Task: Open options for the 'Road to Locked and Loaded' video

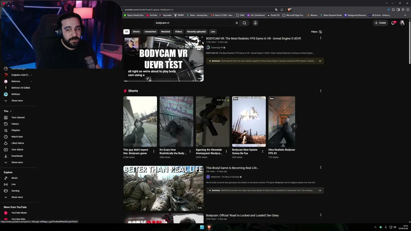Action: (320, 215)
